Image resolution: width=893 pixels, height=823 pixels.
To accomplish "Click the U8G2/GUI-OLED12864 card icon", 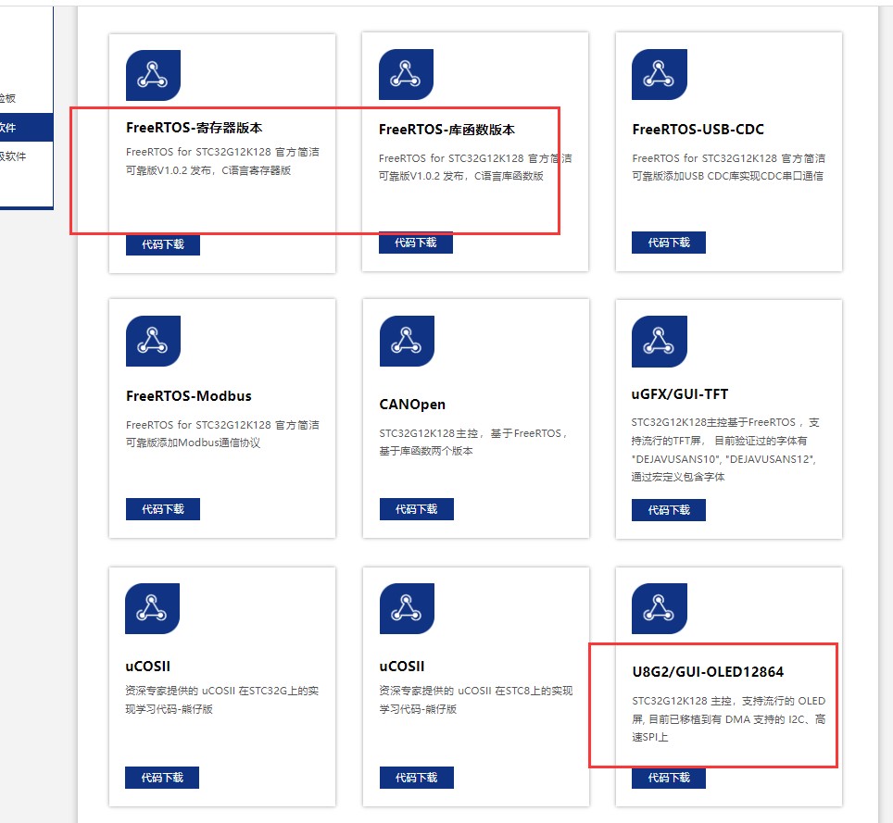I will pos(660,608).
